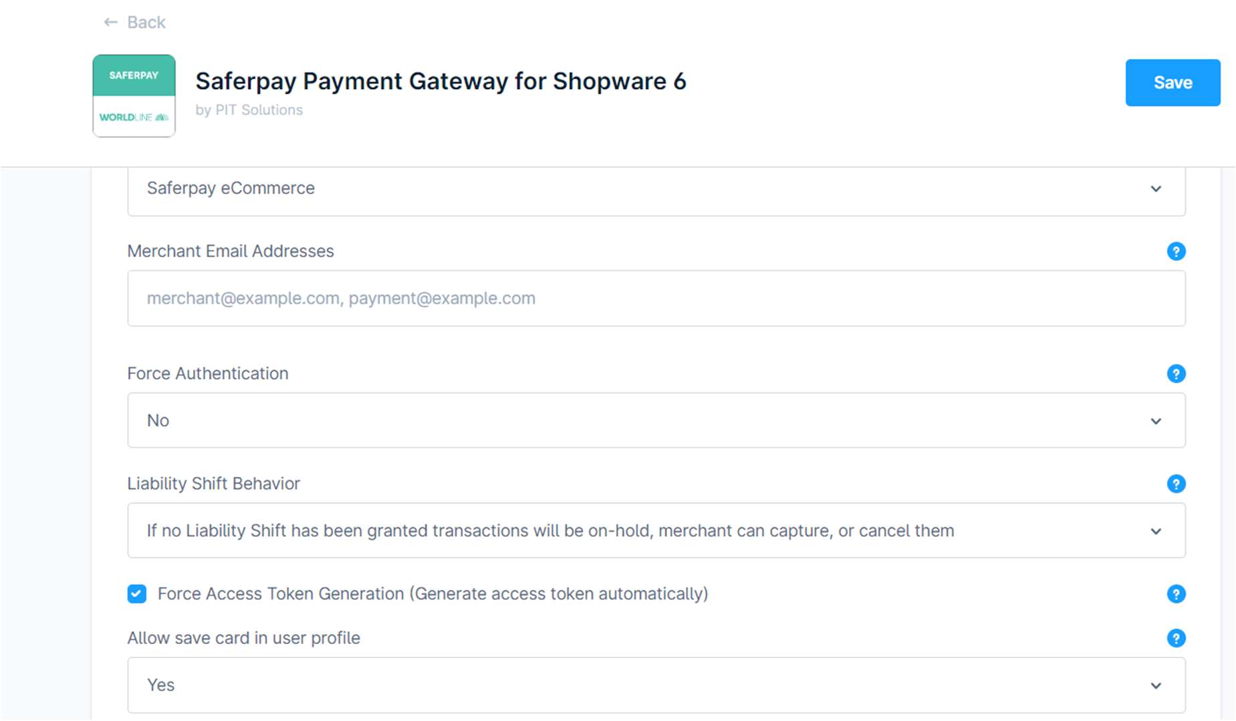
Task: Uncheck Force Access Token Generation checkbox
Action: click(137, 594)
